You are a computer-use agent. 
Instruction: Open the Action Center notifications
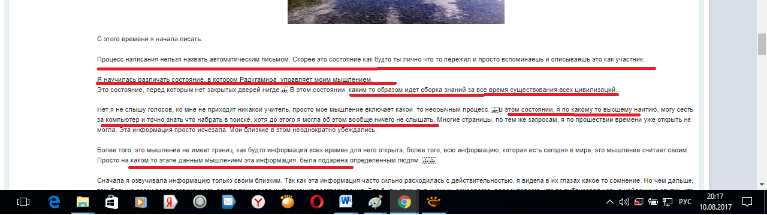[x=747, y=202]
